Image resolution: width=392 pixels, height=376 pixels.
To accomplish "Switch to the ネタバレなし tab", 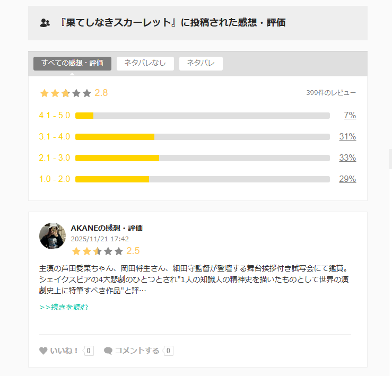I will [x=145, y=63].
